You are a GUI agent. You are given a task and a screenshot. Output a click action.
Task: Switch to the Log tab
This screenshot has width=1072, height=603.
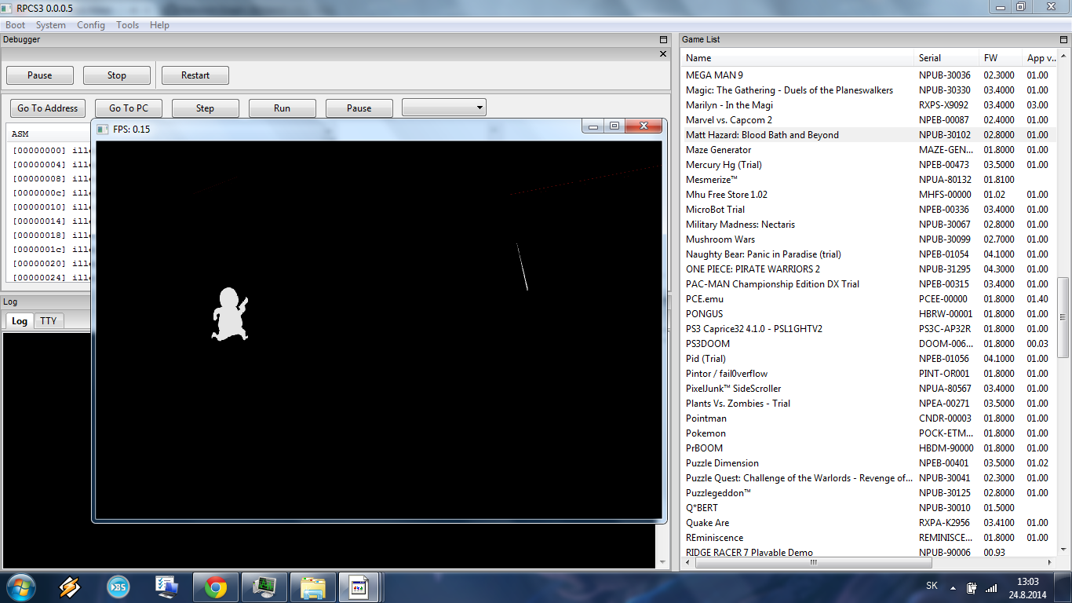pyautogui.click(x=20, y=320)
